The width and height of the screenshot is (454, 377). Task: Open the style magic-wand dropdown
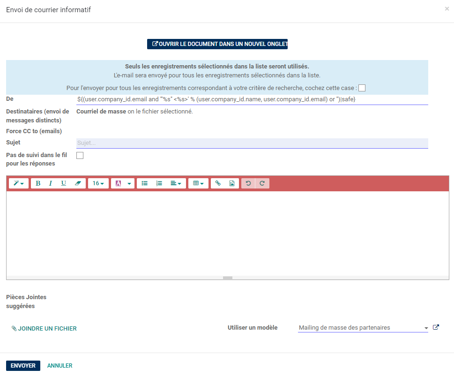click(x=19, y=183)
